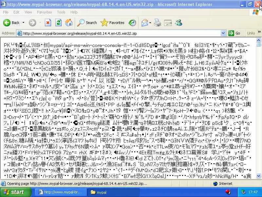
Task: Click the Edit page icon
Action: coord(168,23)
